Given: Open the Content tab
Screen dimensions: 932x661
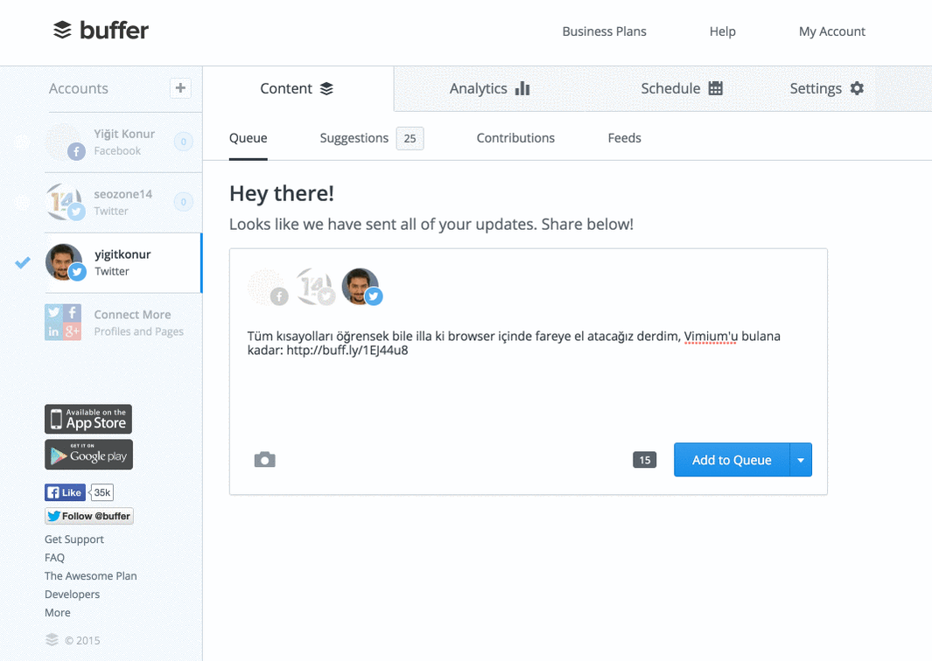Looking at the screenshot, I should tap(298, 88).
